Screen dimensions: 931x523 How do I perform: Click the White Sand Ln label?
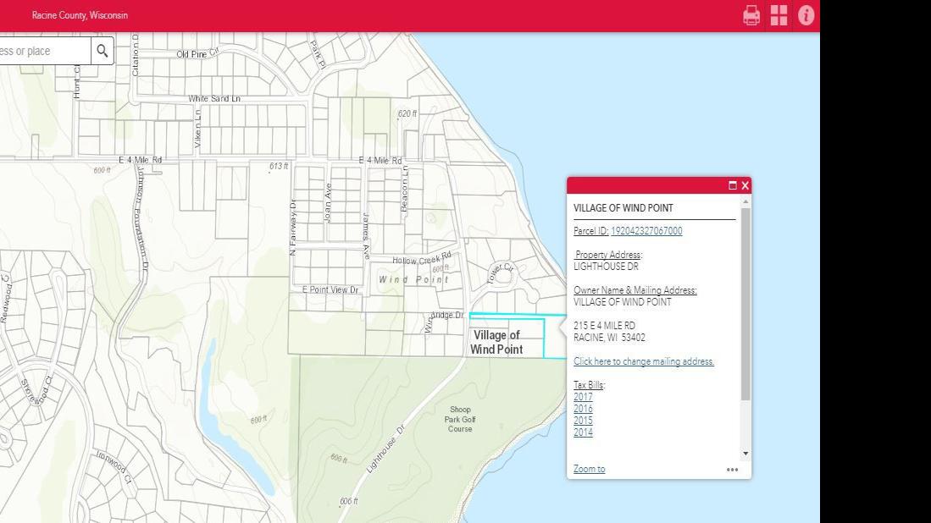tap(213, 98)
